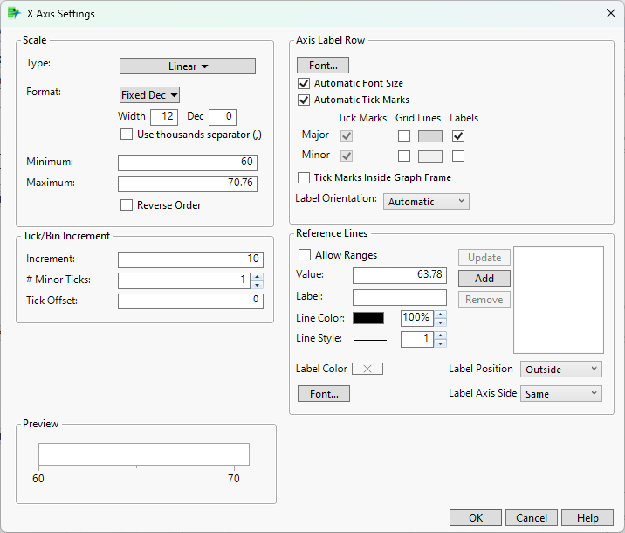Click the Label Color swatch
Screen dimensions: 625x533
point(367,369)
